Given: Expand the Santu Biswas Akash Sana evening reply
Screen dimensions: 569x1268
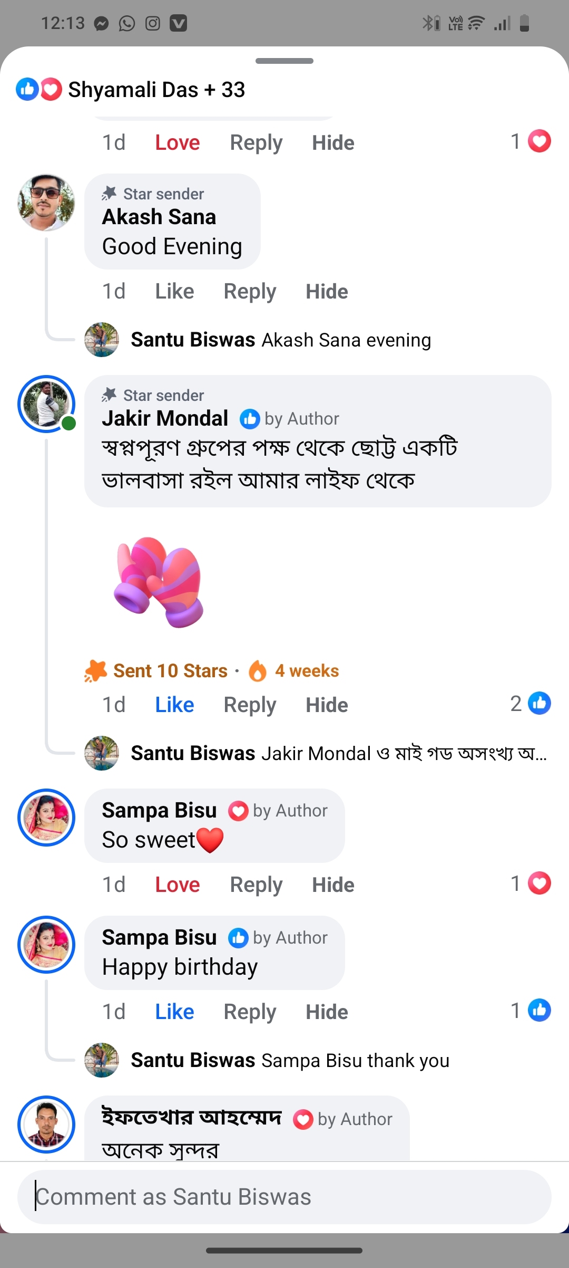Looking at the screenshot, I should (x=280, y=340).
